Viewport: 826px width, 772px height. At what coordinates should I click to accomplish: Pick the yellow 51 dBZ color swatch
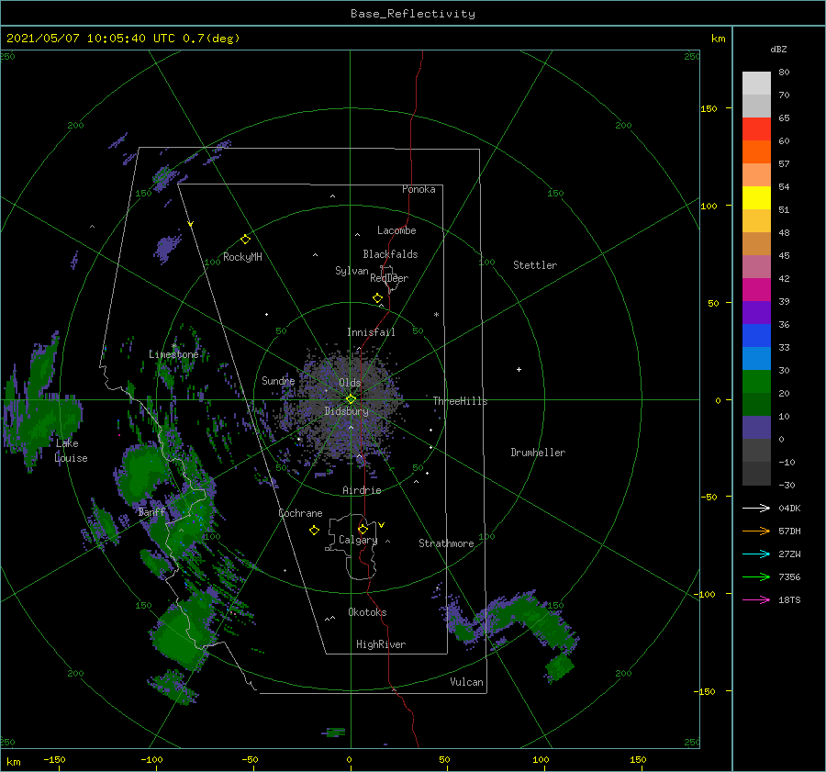756,198
